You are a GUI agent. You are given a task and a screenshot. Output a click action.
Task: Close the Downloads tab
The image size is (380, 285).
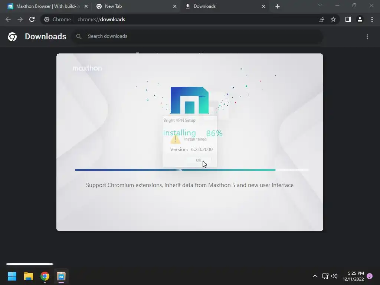click(x=263, y=7)
